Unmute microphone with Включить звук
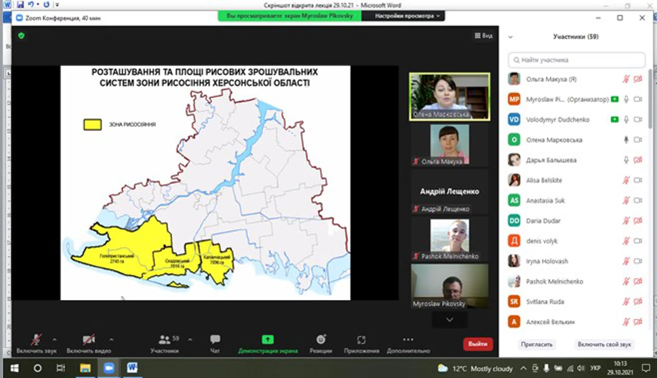Image resolution: width=657 pixels, height=378 pixels. pos(36,344)
